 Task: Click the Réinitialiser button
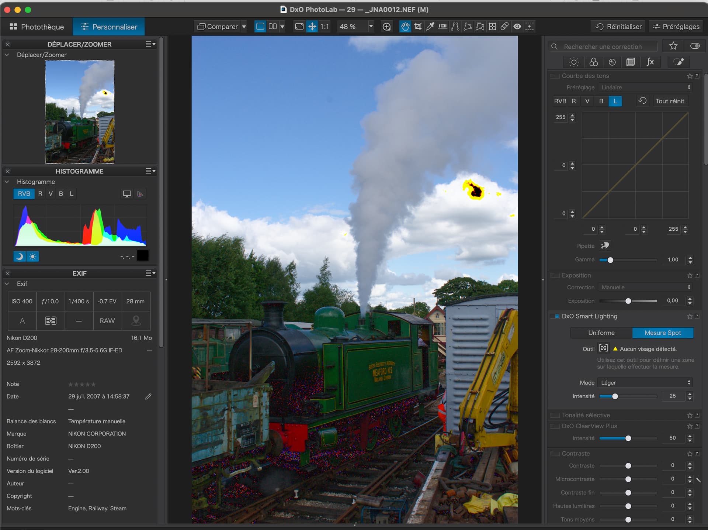click(618, 27)
